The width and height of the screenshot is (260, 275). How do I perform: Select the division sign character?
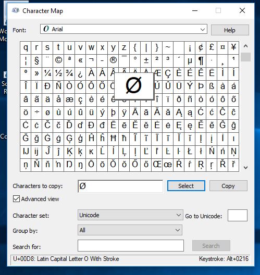coord(36,113)
